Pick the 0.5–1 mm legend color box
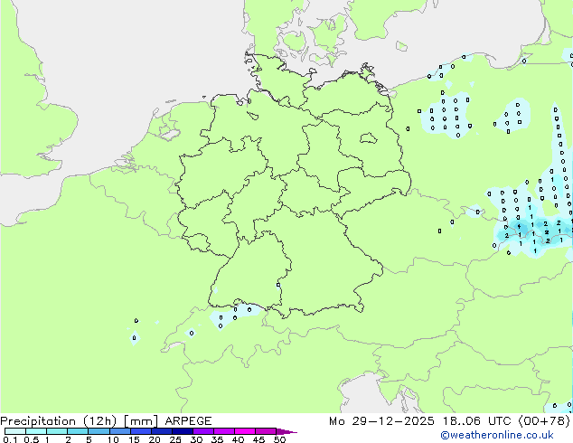 pyautogui.click(x=36, y=431)
